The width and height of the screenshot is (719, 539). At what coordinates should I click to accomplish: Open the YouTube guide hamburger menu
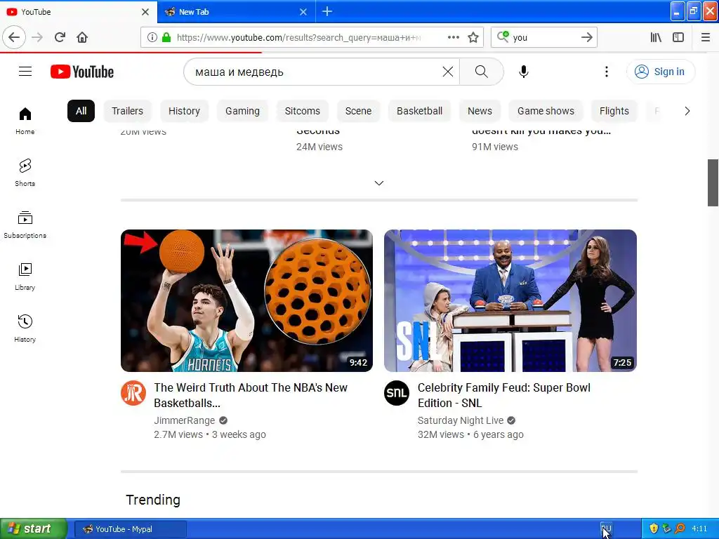pos(25,72)
